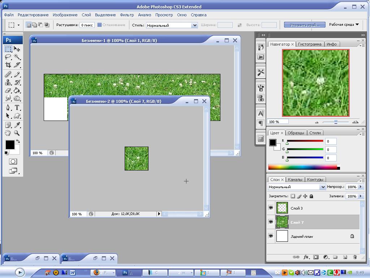Image resolution: width=370 pixels, height=278 pixels.
Task: Select the Clone Stamp tool
Action: coord(8,83)
